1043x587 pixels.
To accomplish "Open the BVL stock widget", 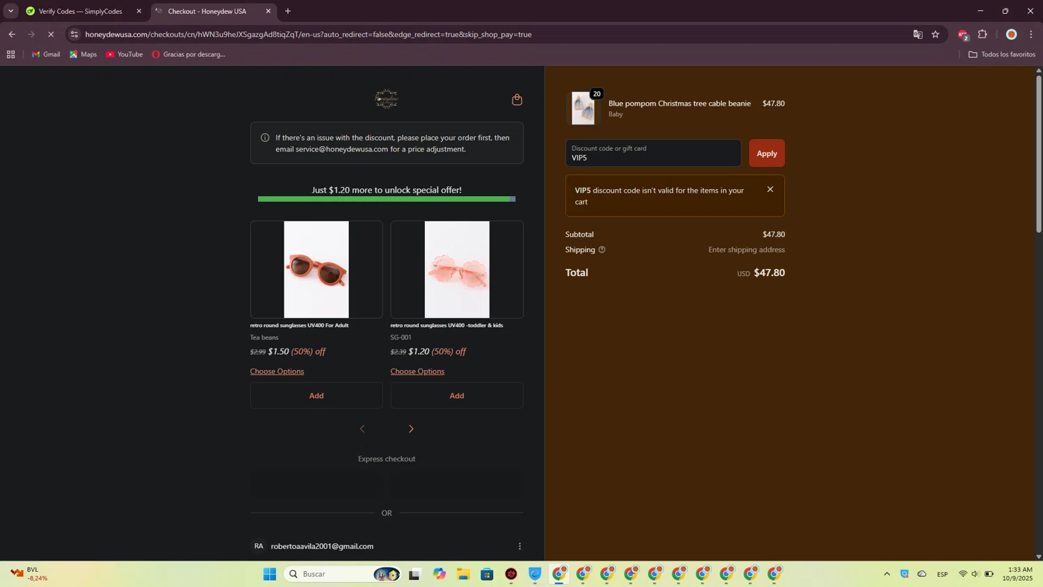I will point(28,574).
